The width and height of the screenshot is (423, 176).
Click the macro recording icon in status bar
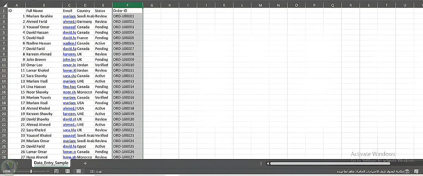[416, 171]
